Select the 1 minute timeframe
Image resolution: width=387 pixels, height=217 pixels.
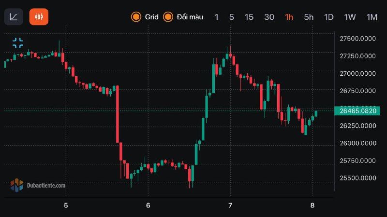point(216,17)
